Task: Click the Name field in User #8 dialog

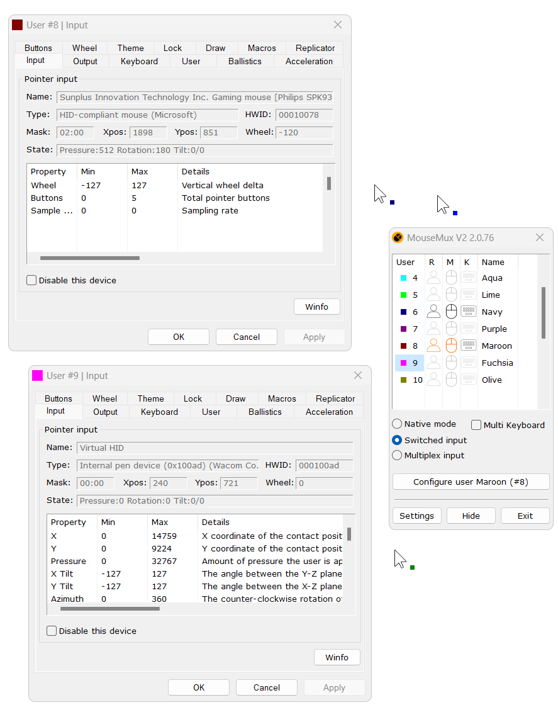Action: tap(194, 98)
